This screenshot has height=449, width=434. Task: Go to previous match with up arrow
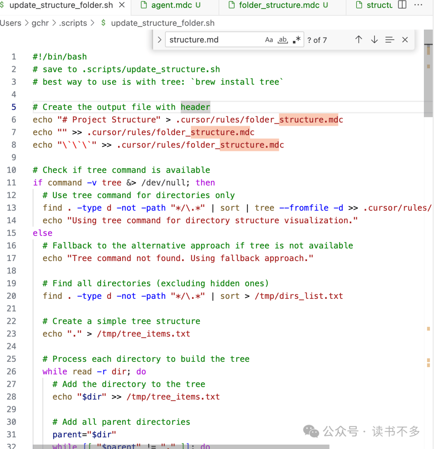(x=359, y=39)
